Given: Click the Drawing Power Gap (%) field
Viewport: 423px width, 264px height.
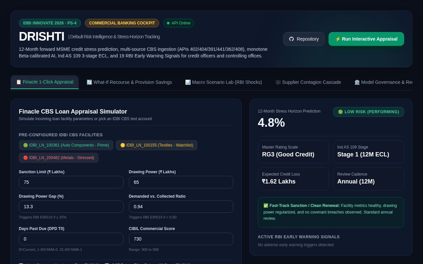Looking at the screenshot, I should (71, 207).
